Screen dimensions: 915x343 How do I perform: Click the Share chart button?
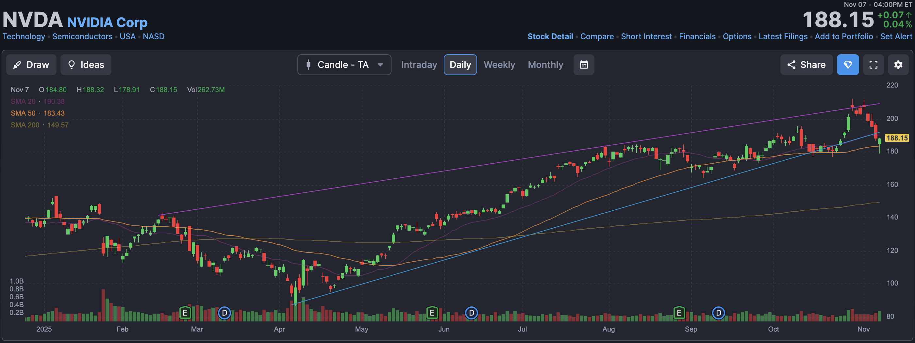806,65
